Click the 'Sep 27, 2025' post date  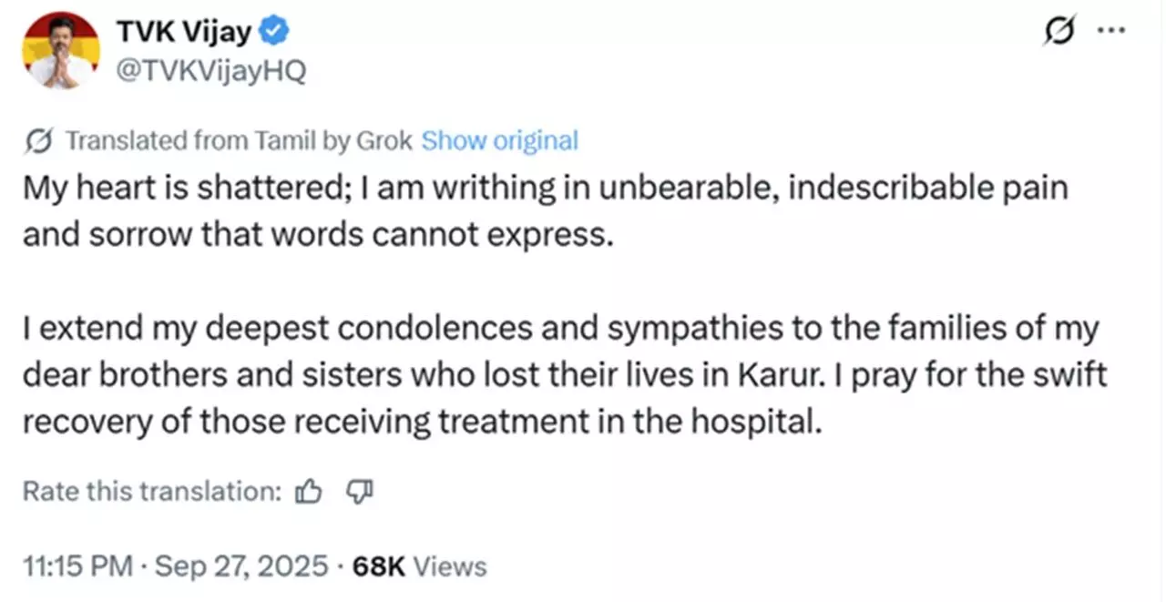[241, 566]
